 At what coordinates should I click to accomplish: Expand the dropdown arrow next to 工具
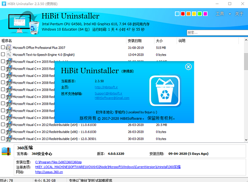tap(230, 14)
